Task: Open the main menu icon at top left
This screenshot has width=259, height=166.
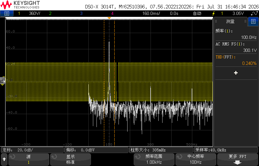Action: (6, 13)
